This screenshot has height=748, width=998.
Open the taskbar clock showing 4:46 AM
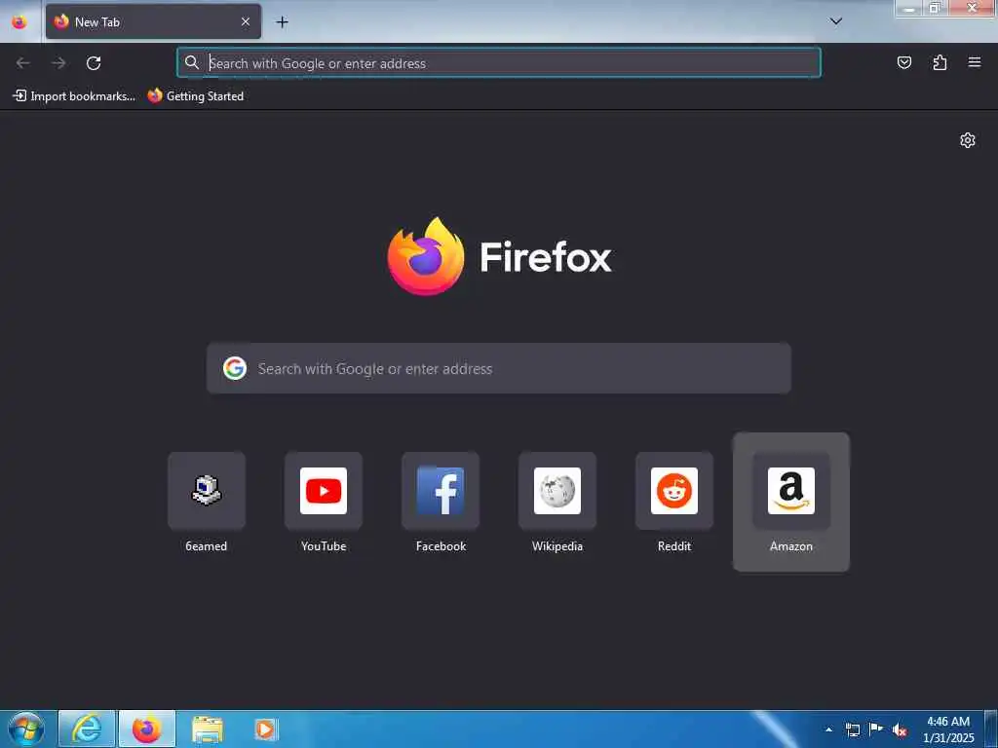948,729
